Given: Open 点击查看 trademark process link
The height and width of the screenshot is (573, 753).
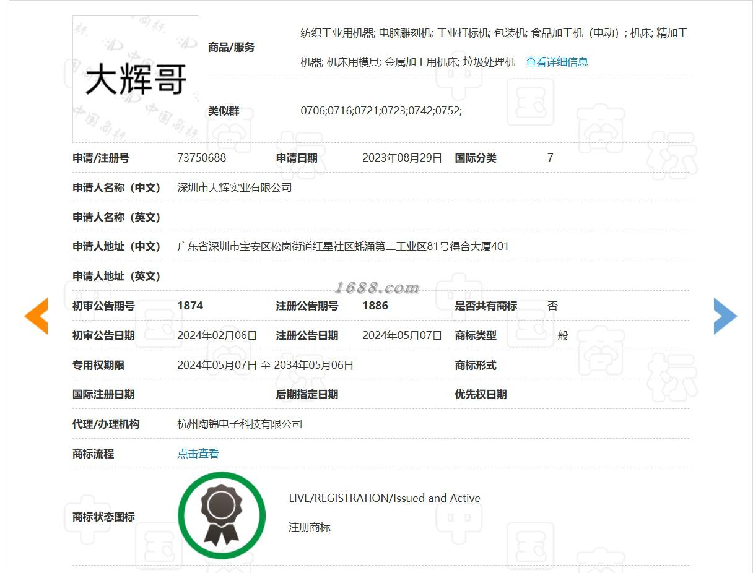Looking at the screenshot, I should [x=198, y=454].
